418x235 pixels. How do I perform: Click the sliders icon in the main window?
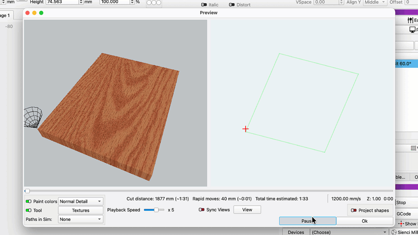tap(410, 20)
